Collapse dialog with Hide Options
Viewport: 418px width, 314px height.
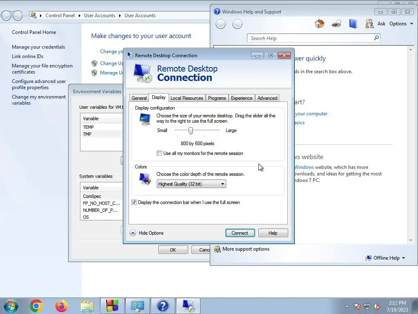(x=147, y=233)
